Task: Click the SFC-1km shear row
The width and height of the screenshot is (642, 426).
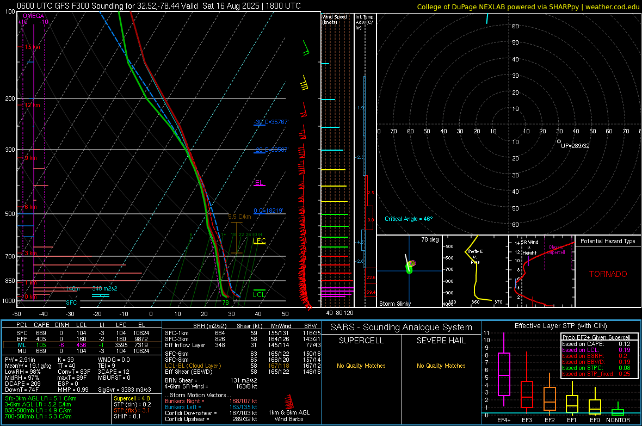Action: pos(243,333)
